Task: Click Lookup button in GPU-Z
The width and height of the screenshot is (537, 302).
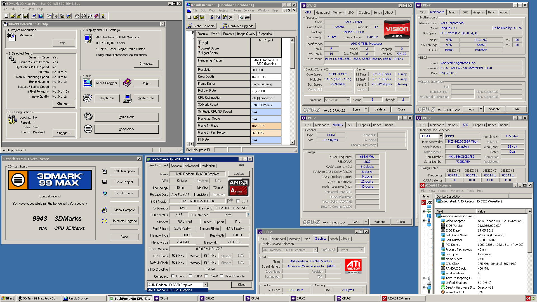Action: tap(239, 174)
